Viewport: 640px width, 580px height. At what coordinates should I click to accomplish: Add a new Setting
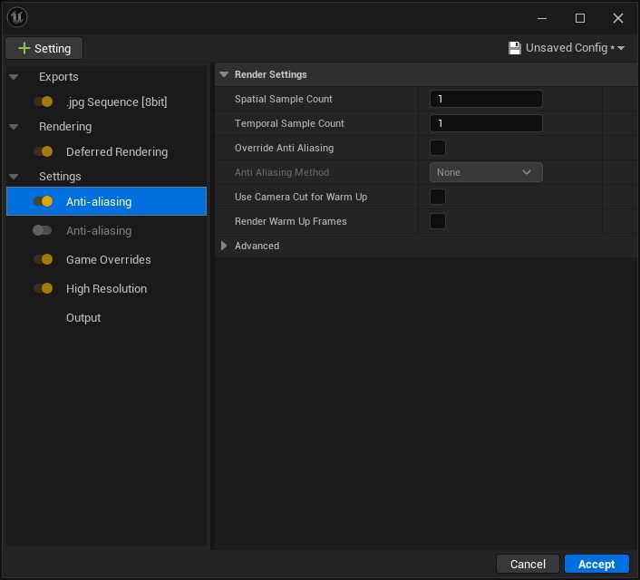point(44,48)
